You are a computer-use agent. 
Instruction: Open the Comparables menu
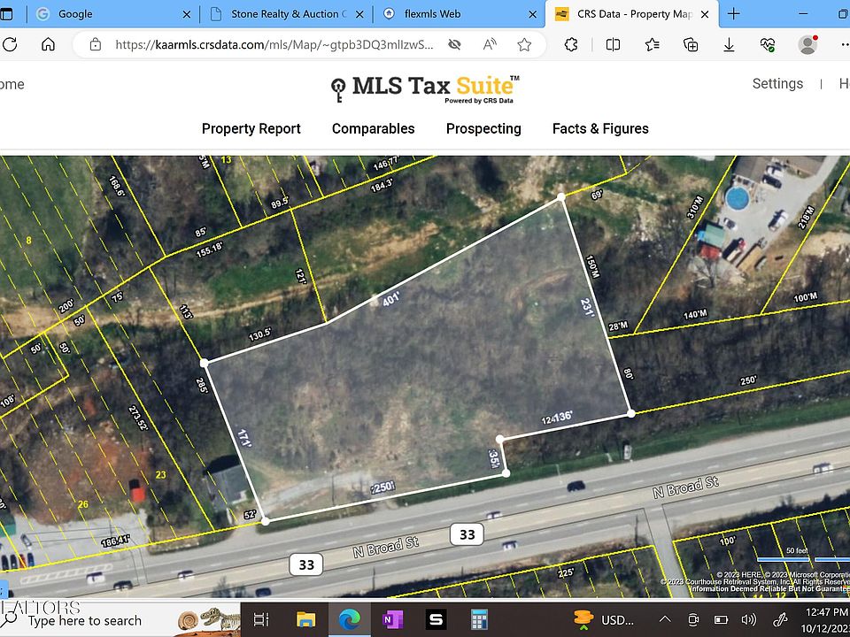[373, 128]
